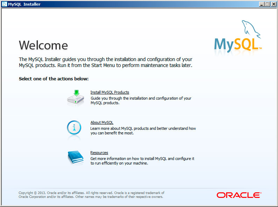The width and height of the screenshot is (278, 207).
Task: Close the MySQL Installer window
Action: click(273, 4)
